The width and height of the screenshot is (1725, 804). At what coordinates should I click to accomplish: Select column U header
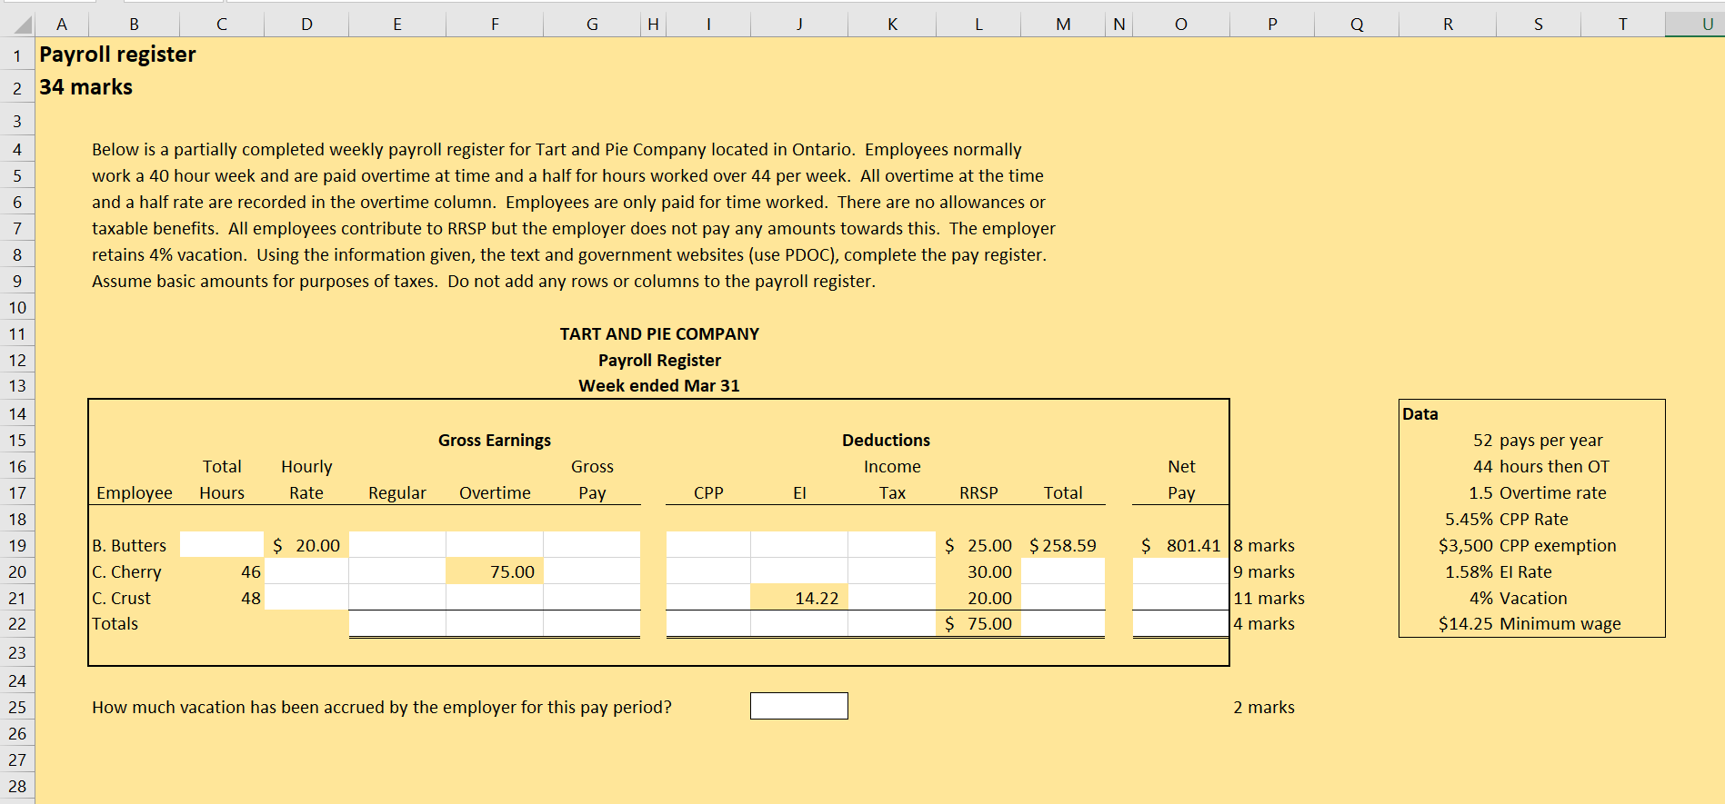(x=1695, y=25)
